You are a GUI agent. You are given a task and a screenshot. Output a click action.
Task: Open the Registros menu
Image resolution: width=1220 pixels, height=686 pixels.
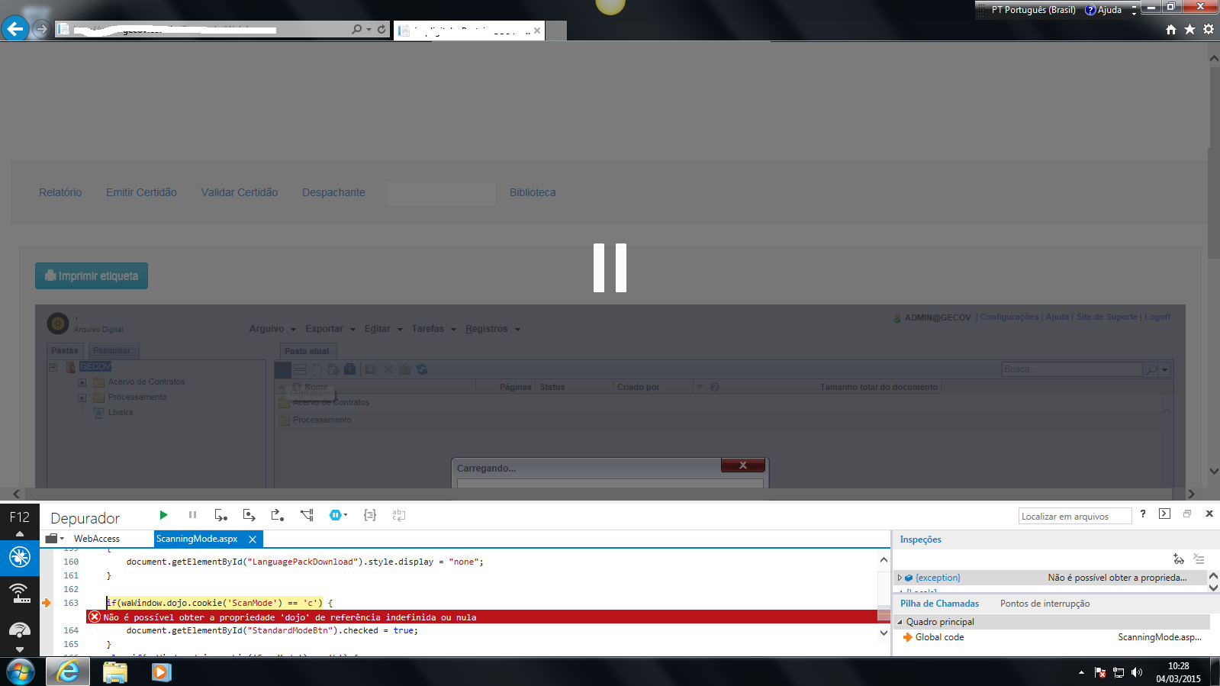pos(493,329)
